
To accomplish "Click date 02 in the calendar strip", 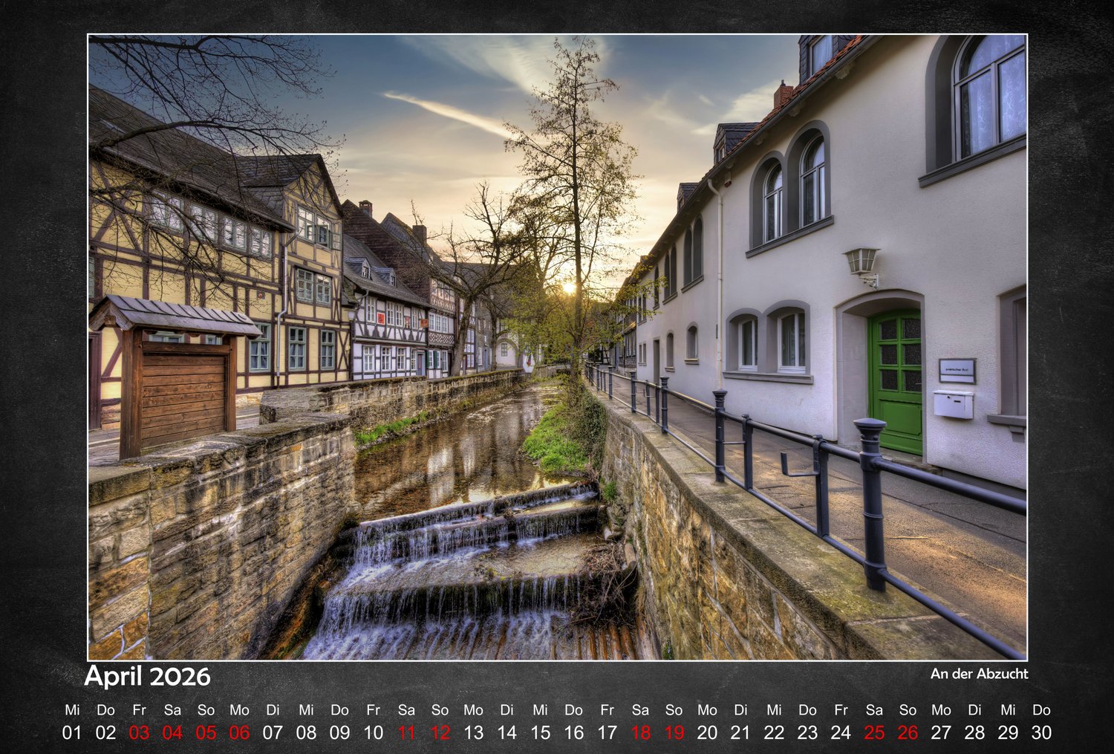I will [105, 732].
